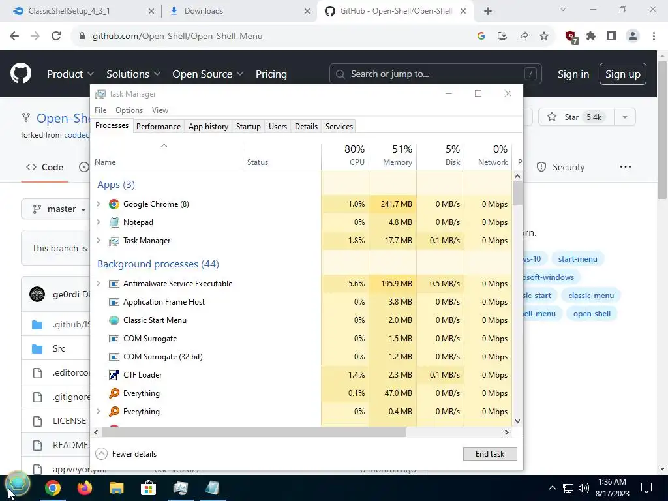Screen dimensions: 668x501
Task: Open Task Manager File menu
Action: coord(100,110)
